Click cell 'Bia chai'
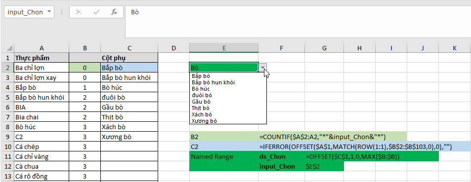The image size is (471, 182). pyautogui.click(x=42, y=117)
